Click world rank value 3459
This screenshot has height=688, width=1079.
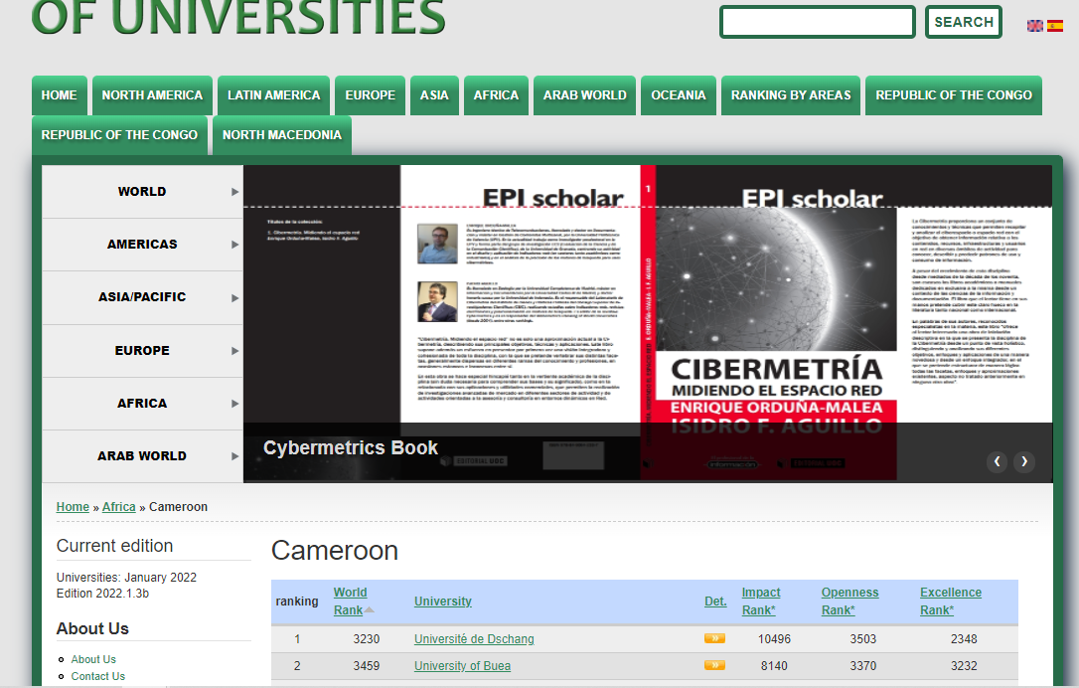366,666
